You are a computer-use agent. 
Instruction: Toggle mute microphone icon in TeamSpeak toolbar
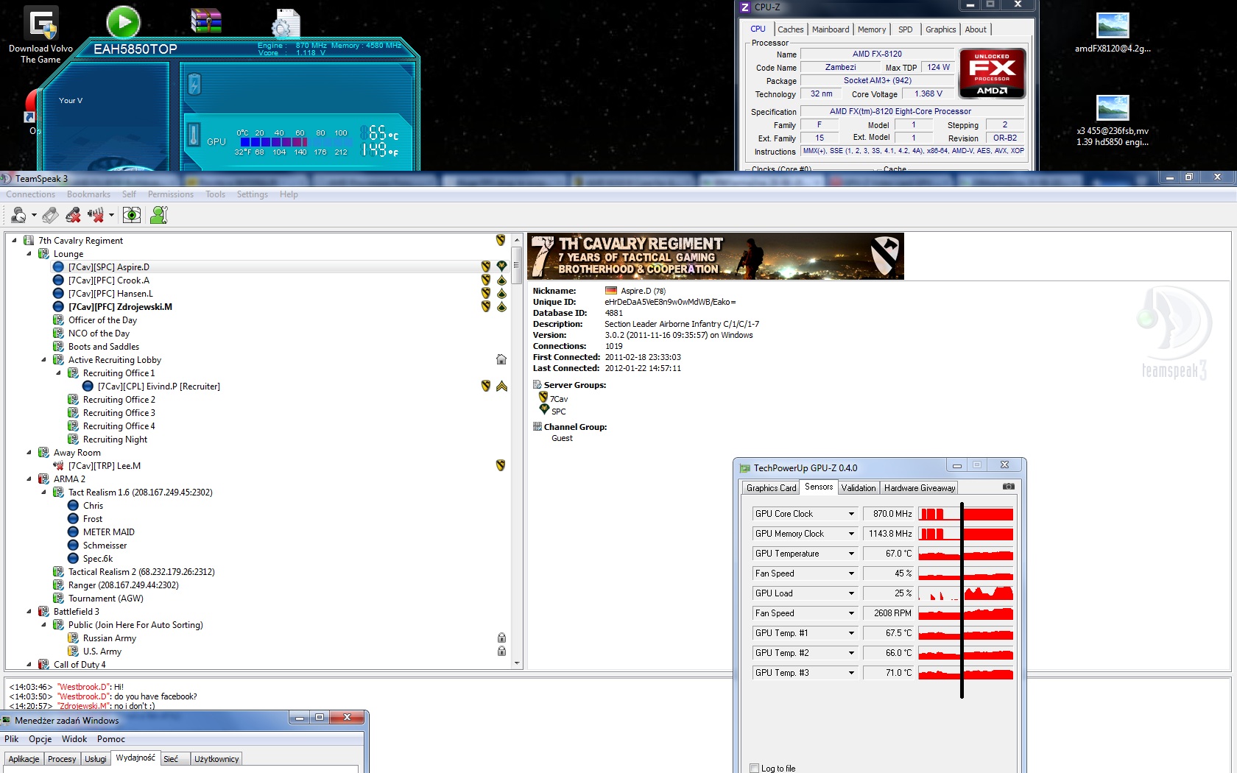[73, 215]
